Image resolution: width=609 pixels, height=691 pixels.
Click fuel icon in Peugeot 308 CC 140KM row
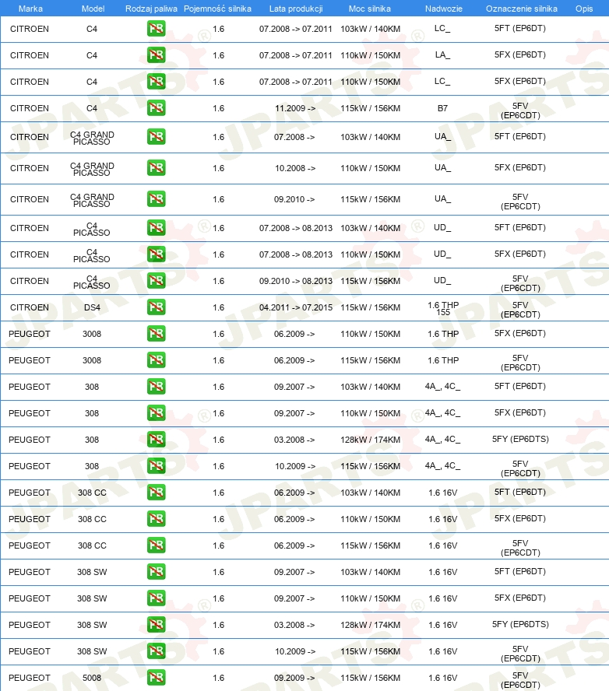tap(156, 493)
